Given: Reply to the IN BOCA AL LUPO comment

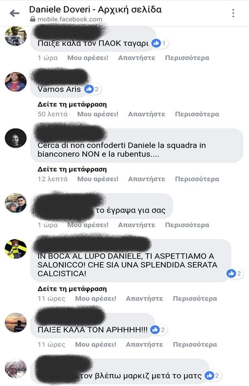Looking at the screenshot, I should coord(145,299).
